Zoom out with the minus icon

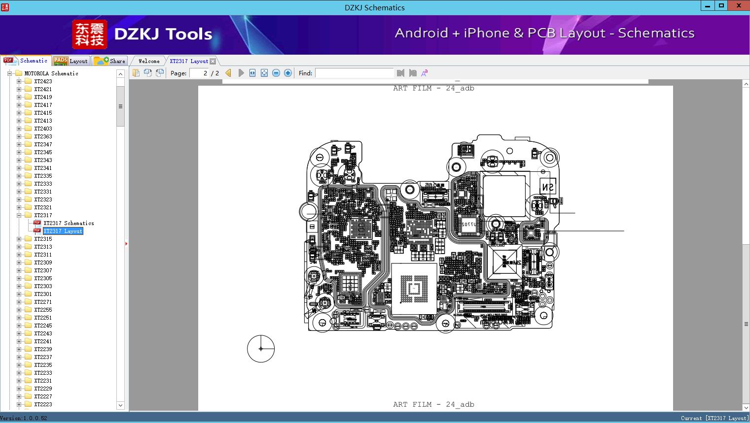[276, 73]
